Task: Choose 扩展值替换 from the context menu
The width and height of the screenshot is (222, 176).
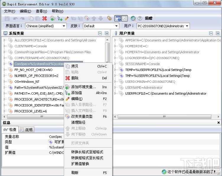Action: [x=88, y=164]
